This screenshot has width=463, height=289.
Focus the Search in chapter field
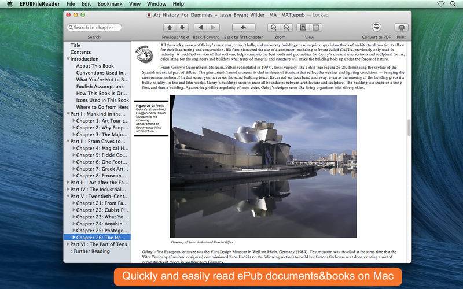point(94,27)
